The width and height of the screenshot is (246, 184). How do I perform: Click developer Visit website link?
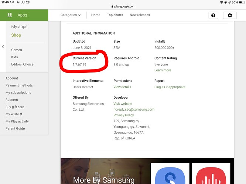click(x=123, y=104)
